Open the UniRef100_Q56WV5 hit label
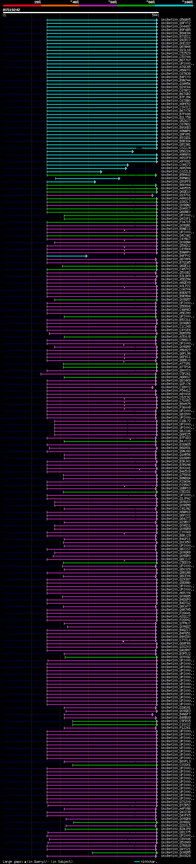Screen dimensions: 196x864 point(176,20)
